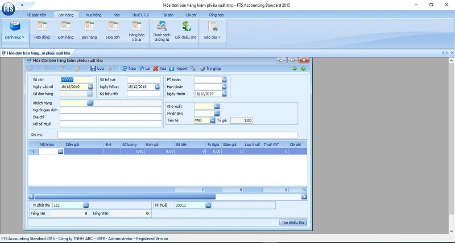
Task: Browse warehouses via Kho xuất lookup button
Action: click(217, 107)
